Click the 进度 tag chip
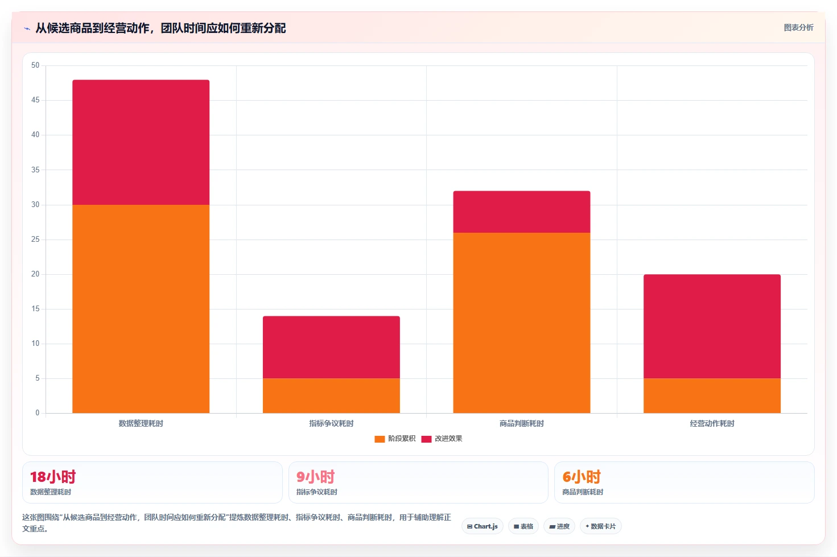The width and height of the screenshot is (837, 557). 559,526
